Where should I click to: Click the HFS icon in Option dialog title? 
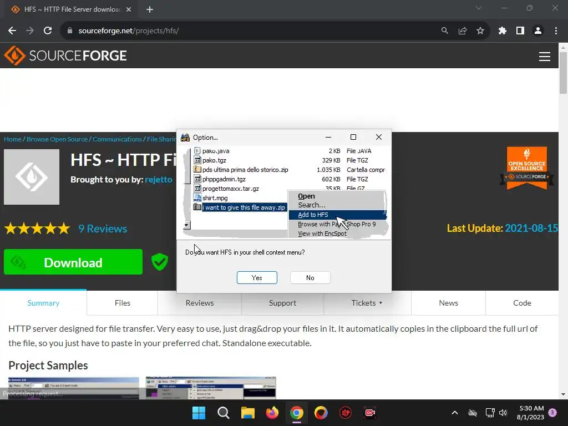[185, 138]
